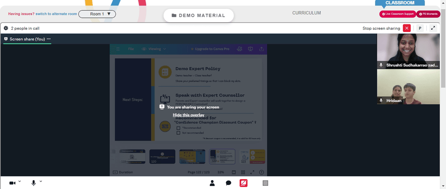Click Canva collaborators people icon

pos(240,49)
